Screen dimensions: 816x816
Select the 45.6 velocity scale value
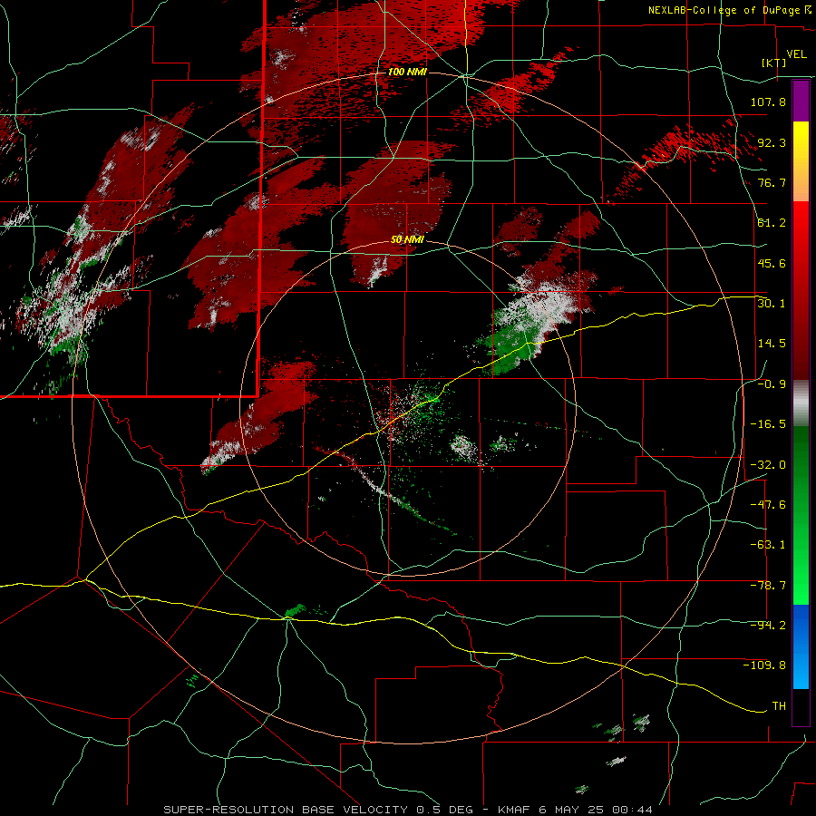pos(772,263)
